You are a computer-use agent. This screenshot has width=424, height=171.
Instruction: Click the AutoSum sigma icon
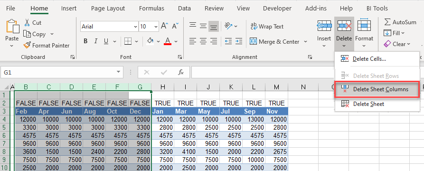(x=387, y=22)
